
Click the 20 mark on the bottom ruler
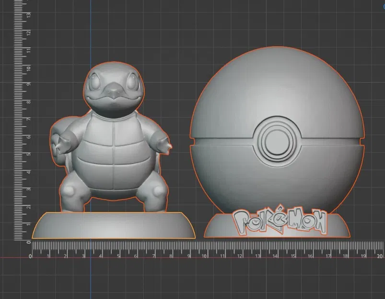pyautogui.click(x=379, y=255)
